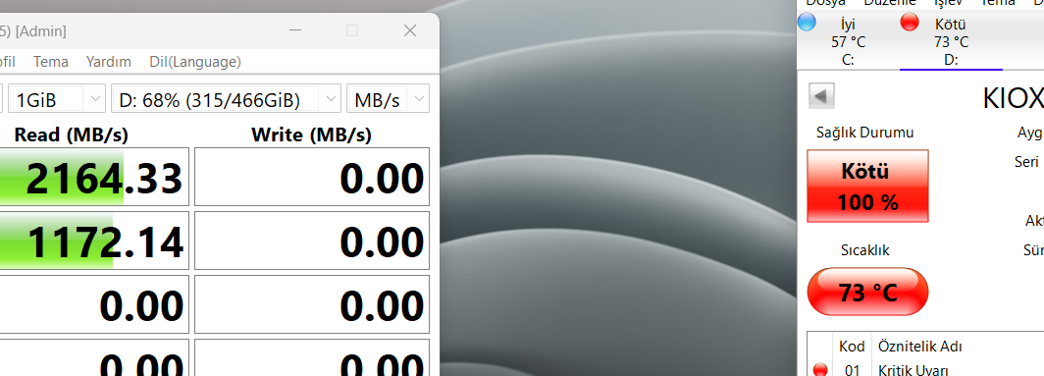The image size is (1044, 376).
Task: Open the Yardım menu in CrystalDiskMark
Action: pyautogui.click(x=109, y=62)
